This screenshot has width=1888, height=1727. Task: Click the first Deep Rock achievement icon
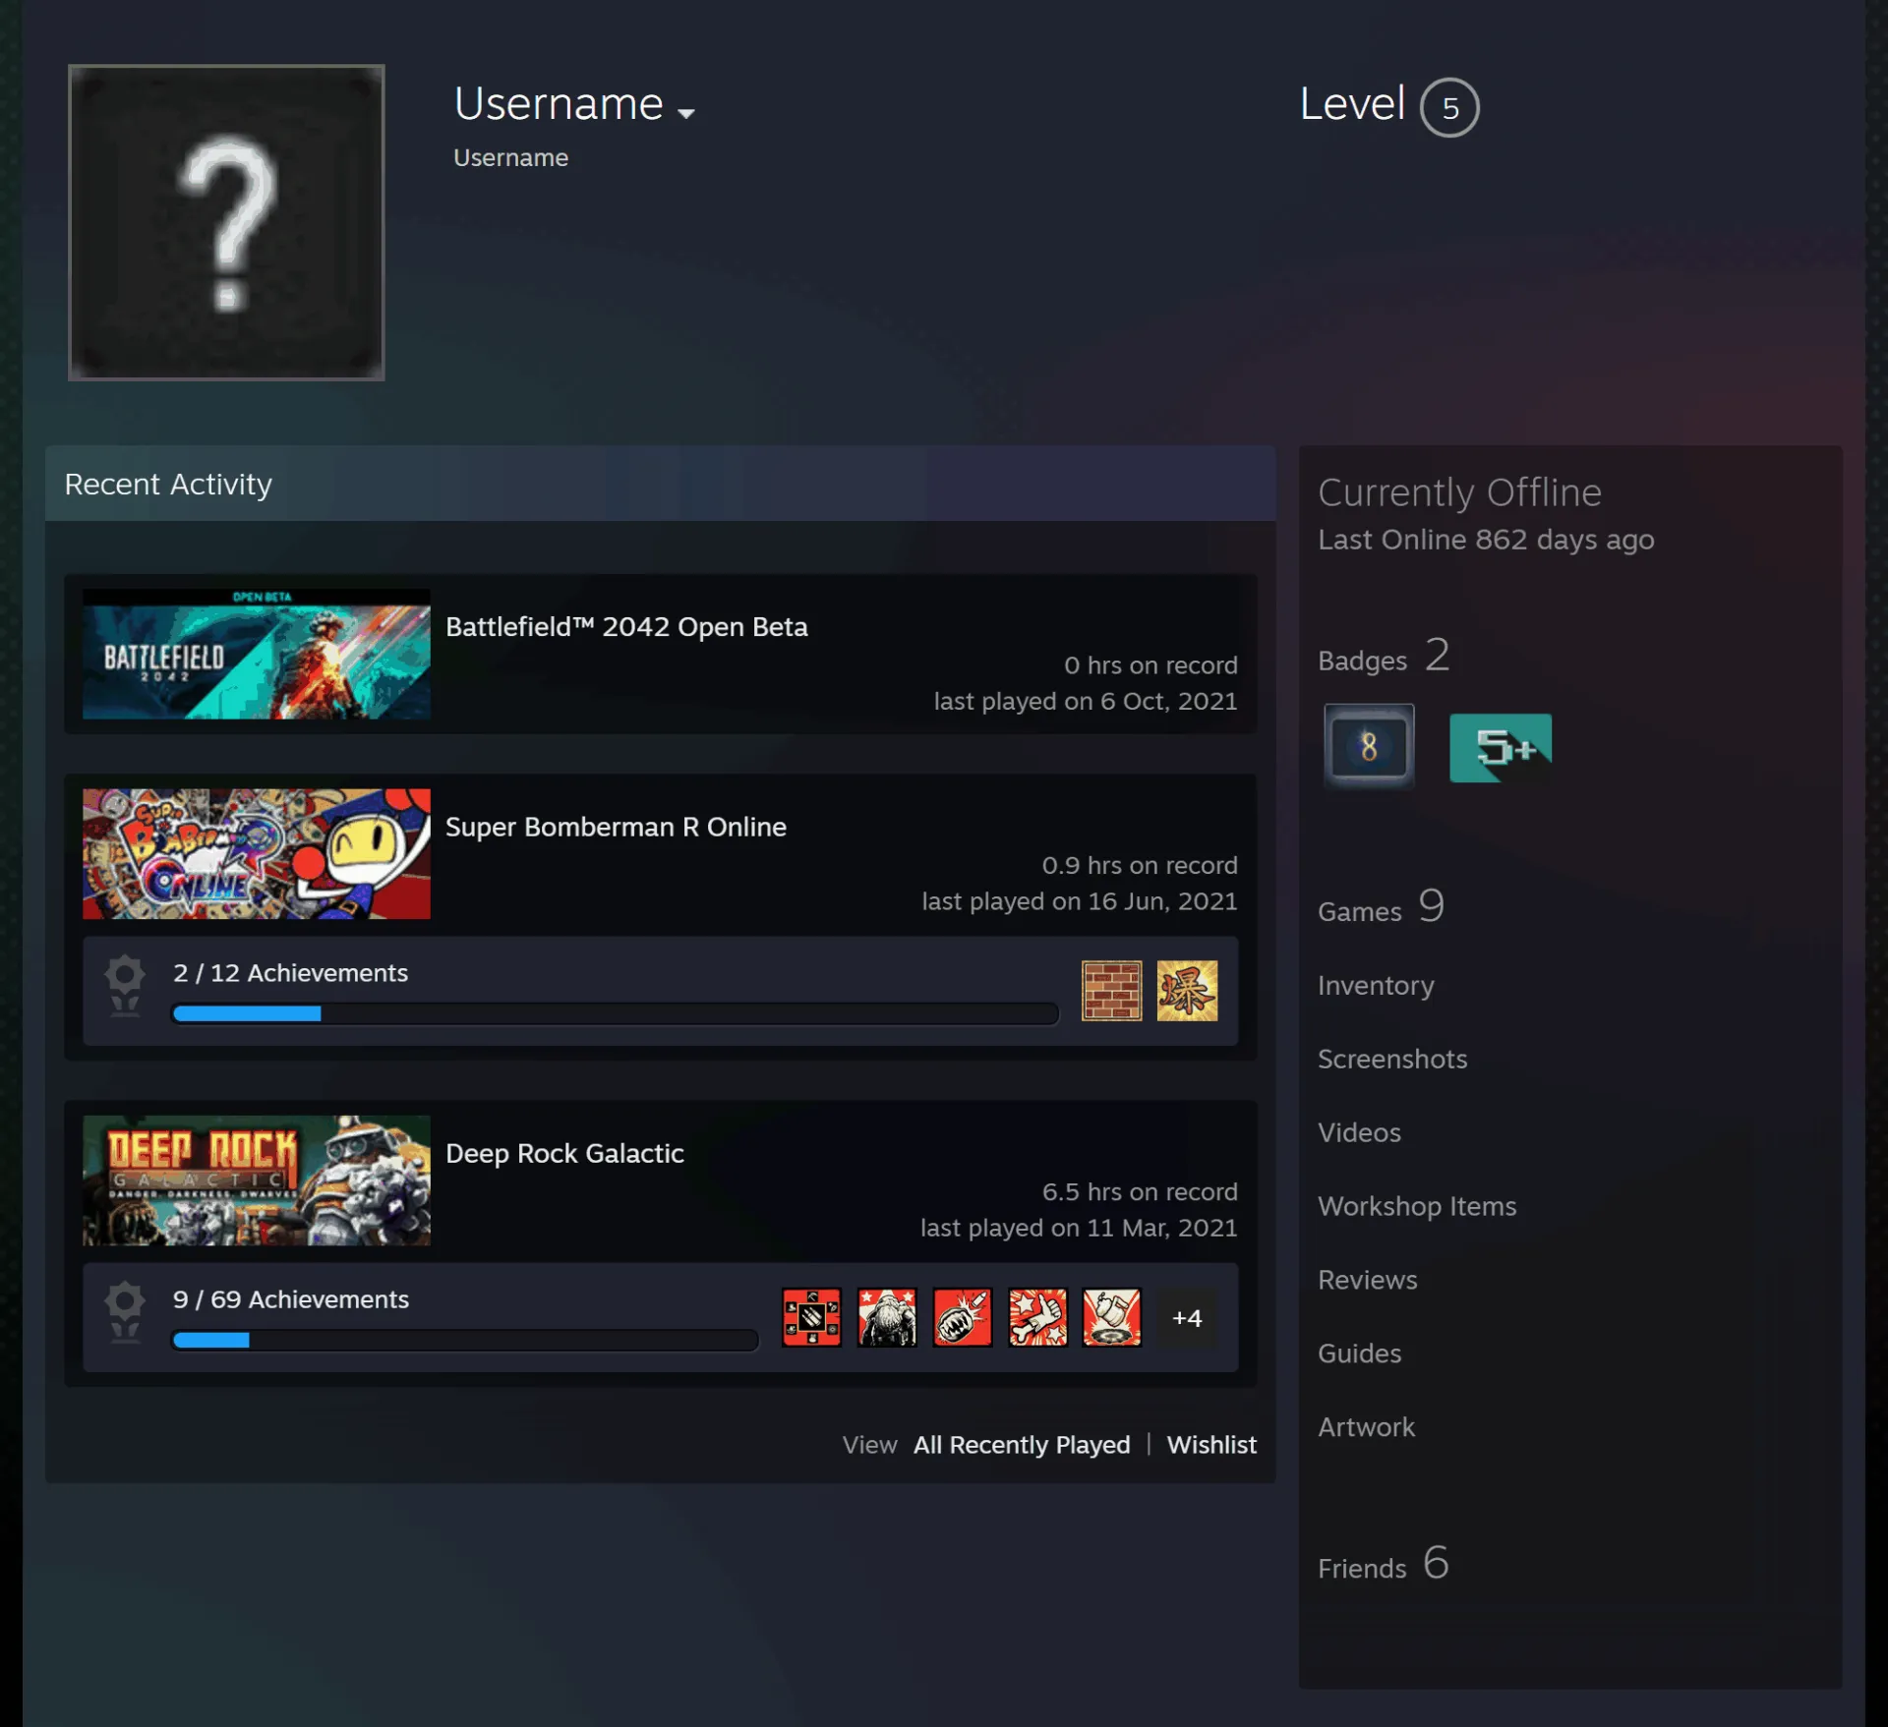(811, 1317)
